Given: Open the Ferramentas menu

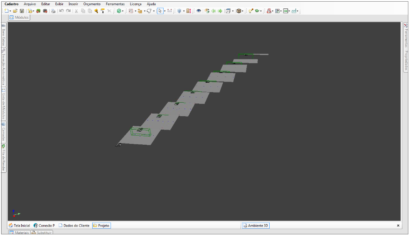Looking at the screenshot, I should (x=115, y=4).
